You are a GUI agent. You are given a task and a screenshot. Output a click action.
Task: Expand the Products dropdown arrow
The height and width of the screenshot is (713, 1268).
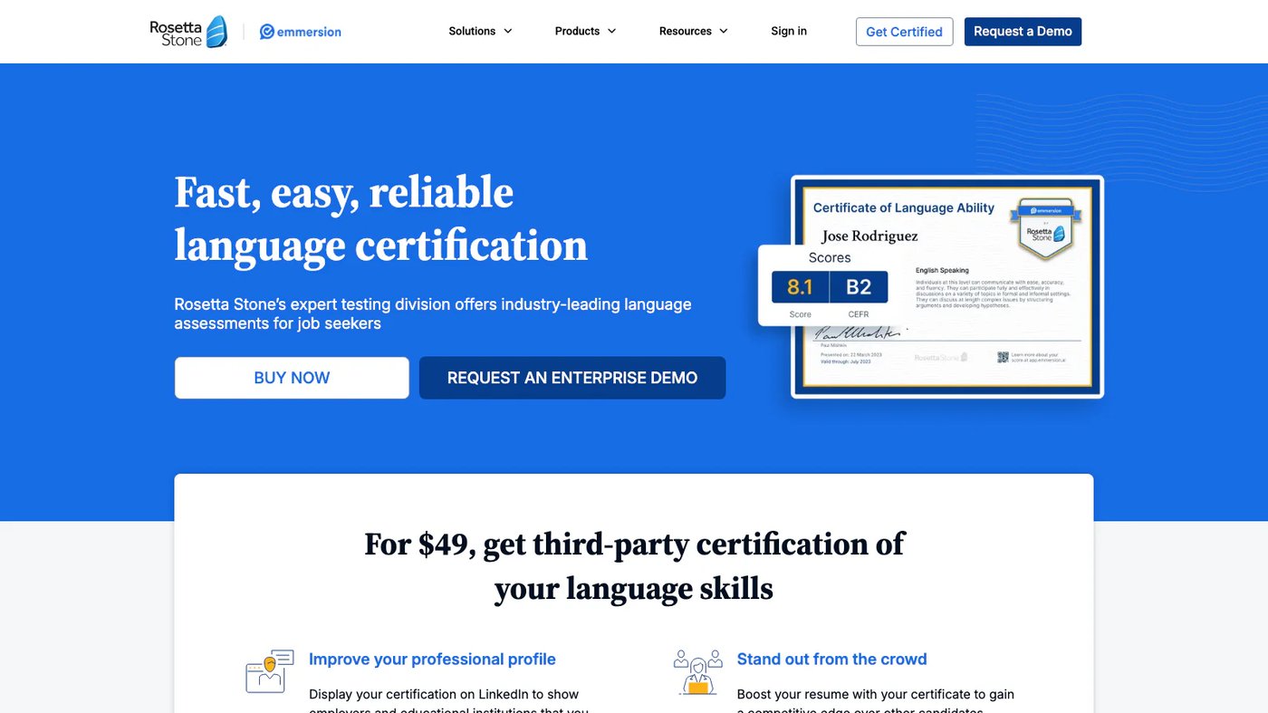pos(611,31)
